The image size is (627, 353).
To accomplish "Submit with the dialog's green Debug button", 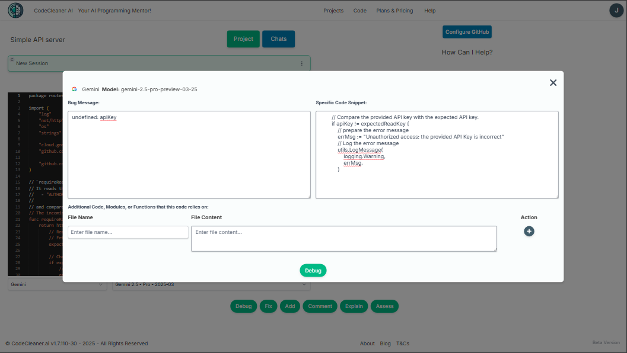I will click(313, 270).
